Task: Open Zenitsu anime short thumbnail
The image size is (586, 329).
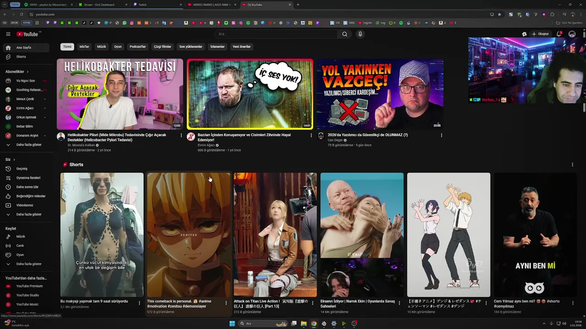Action: [189, 234]
